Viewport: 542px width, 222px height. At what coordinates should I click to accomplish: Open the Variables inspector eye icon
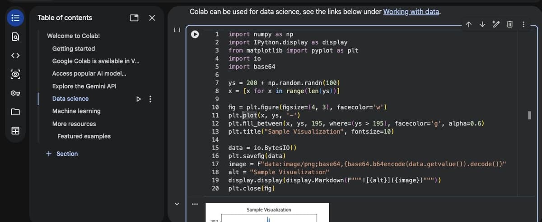[x=14, y=74]
